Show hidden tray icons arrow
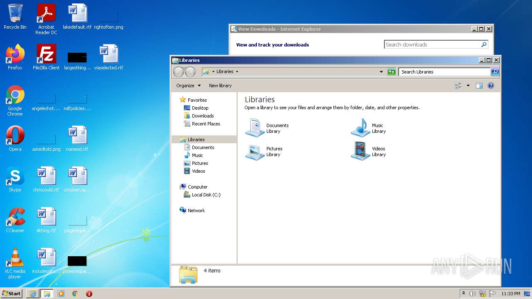 click(x=463, y=294)
